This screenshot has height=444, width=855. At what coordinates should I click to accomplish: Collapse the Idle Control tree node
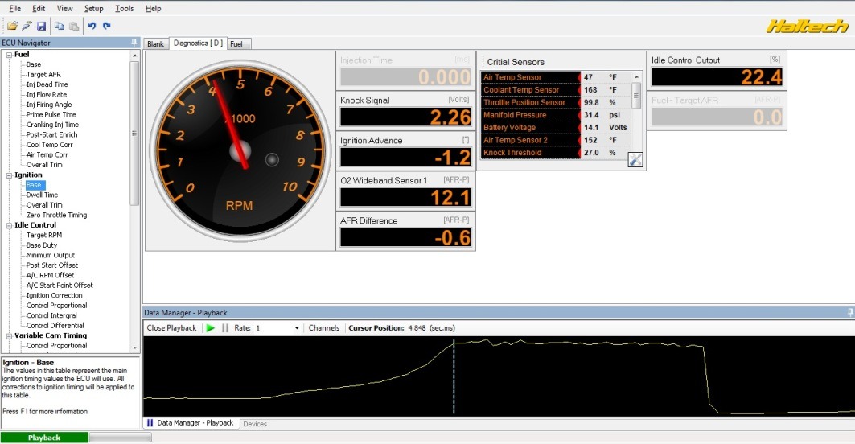point(9,225)
